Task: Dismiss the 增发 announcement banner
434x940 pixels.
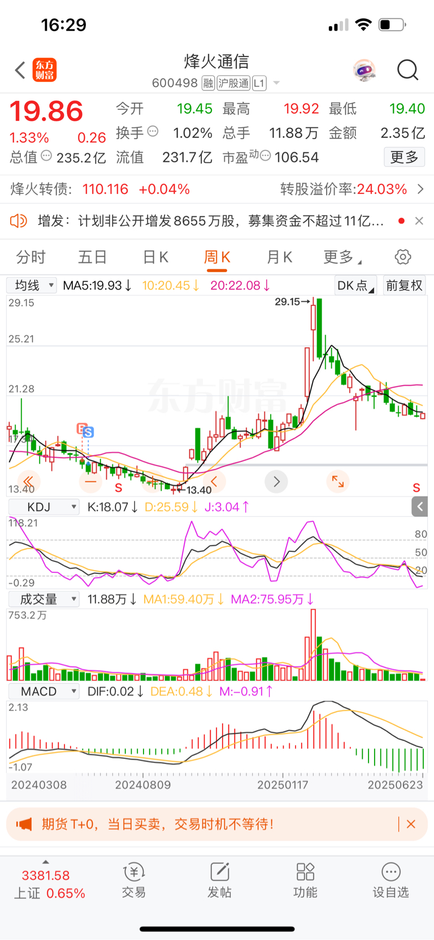Action: (419, 221)
